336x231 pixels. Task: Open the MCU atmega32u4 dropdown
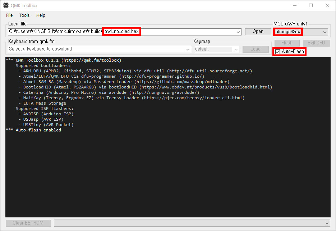point(301,32)
